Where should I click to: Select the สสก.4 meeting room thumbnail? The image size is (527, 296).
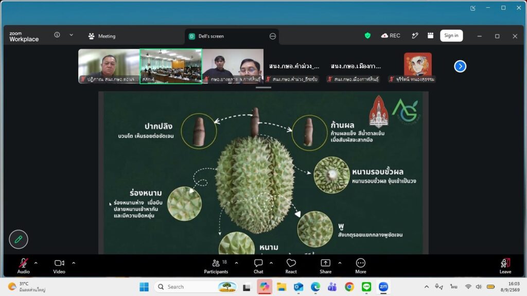tap(171, 66)
